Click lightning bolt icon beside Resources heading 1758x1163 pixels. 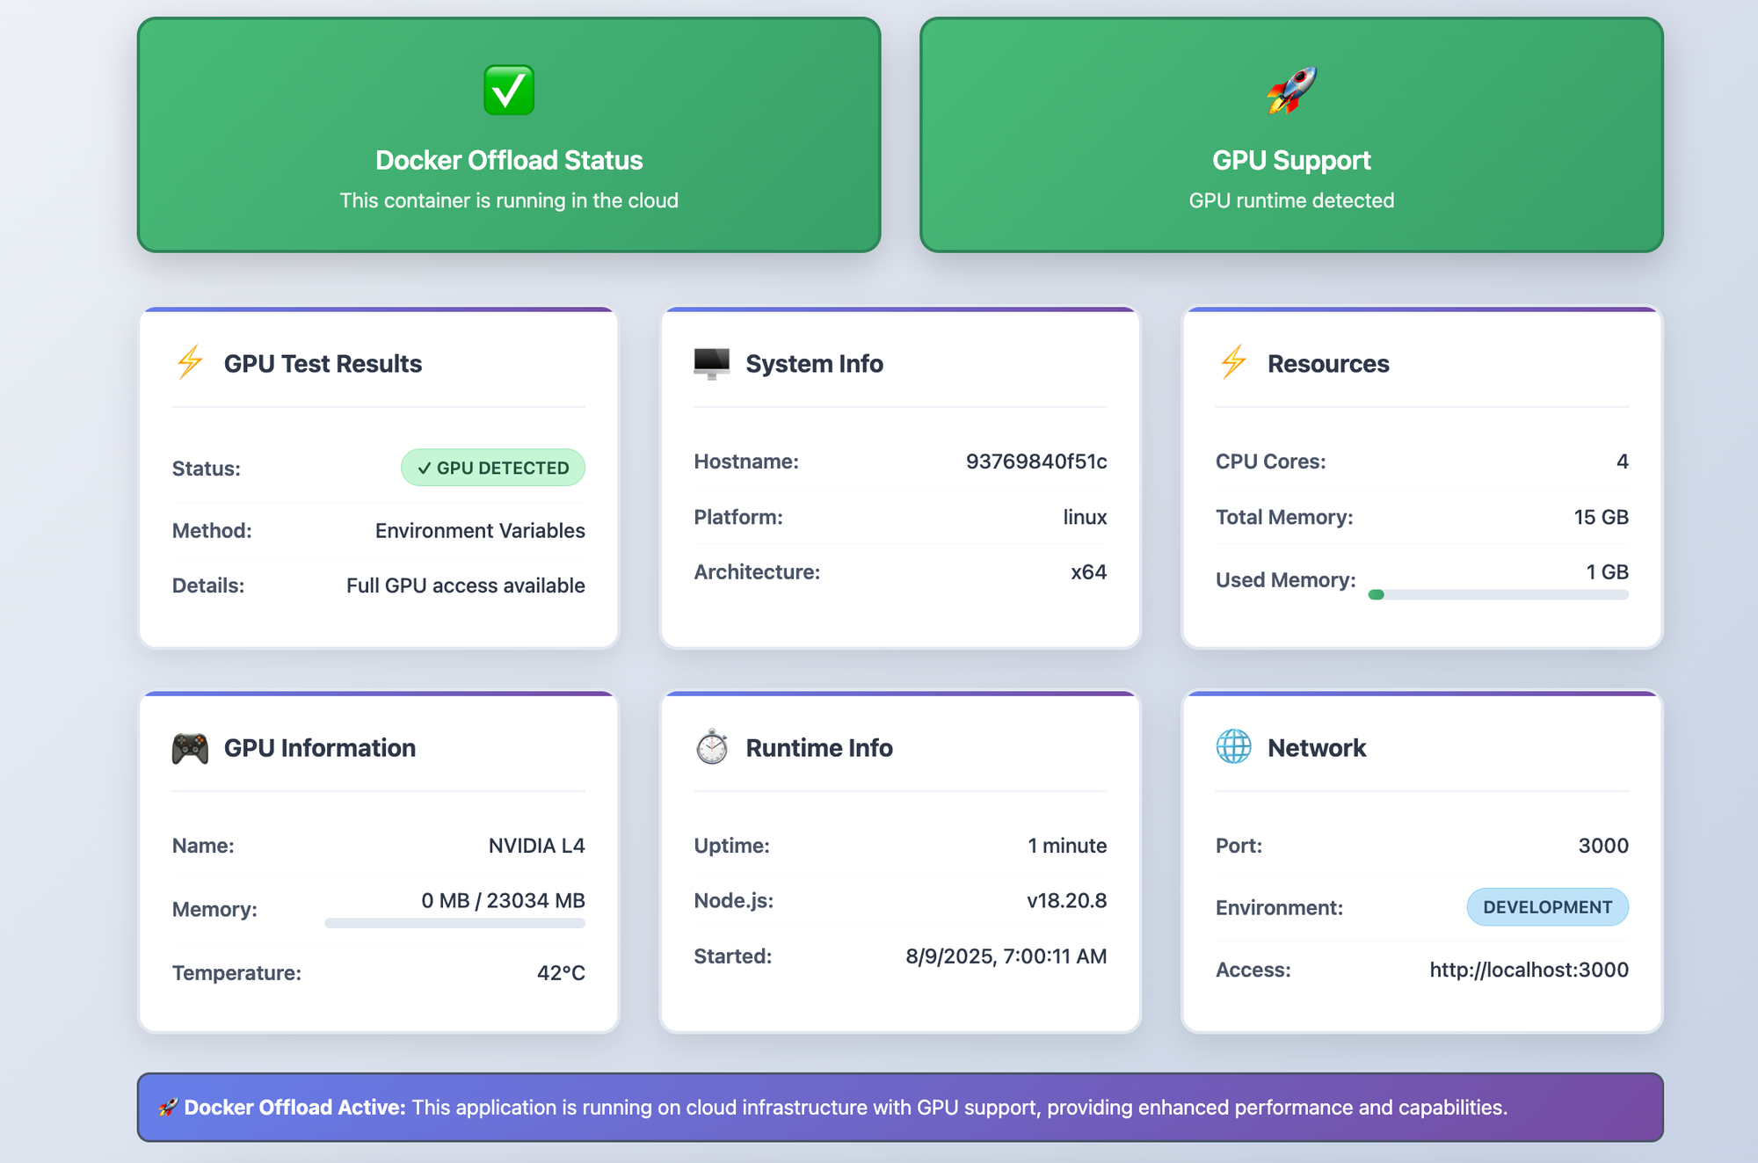(x=1233, y=362)
